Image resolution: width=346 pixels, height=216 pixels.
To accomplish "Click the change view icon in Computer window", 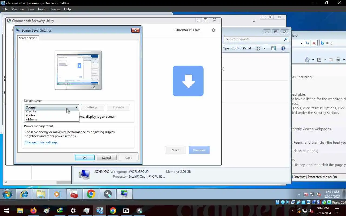I will pos(259,48).
